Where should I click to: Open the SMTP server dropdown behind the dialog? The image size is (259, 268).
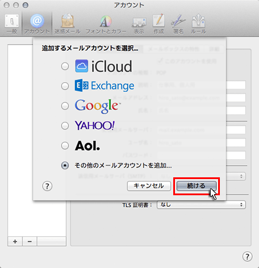(x=236, y=176)
